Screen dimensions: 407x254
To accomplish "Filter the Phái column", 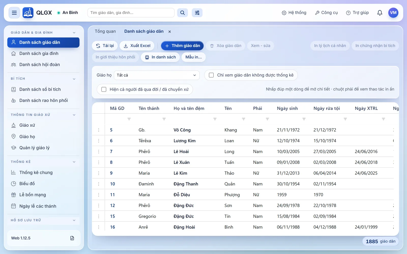I will coord(267,119).
